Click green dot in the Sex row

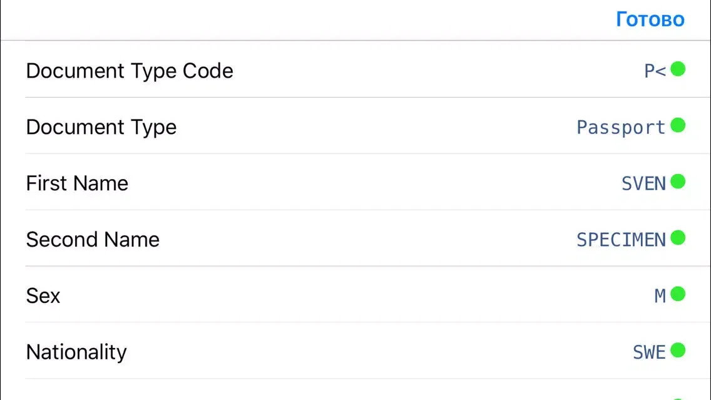tap(678, 294)
